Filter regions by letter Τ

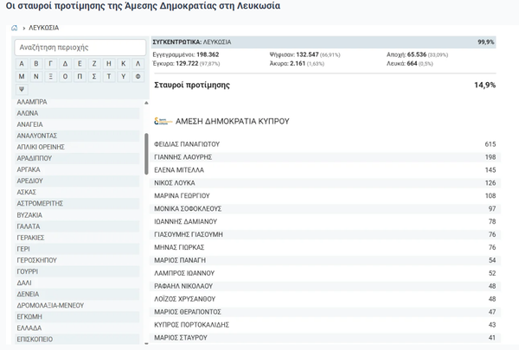pyautogui.click(x=109, y=76)
